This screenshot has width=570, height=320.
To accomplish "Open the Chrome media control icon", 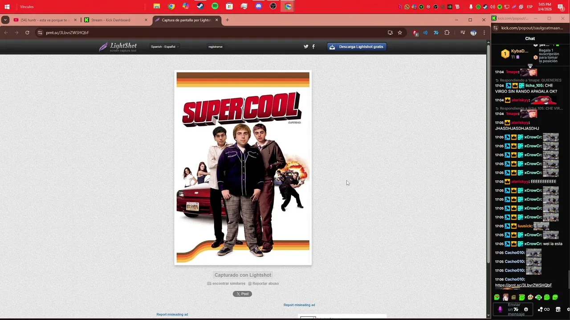I will point(463,32).
